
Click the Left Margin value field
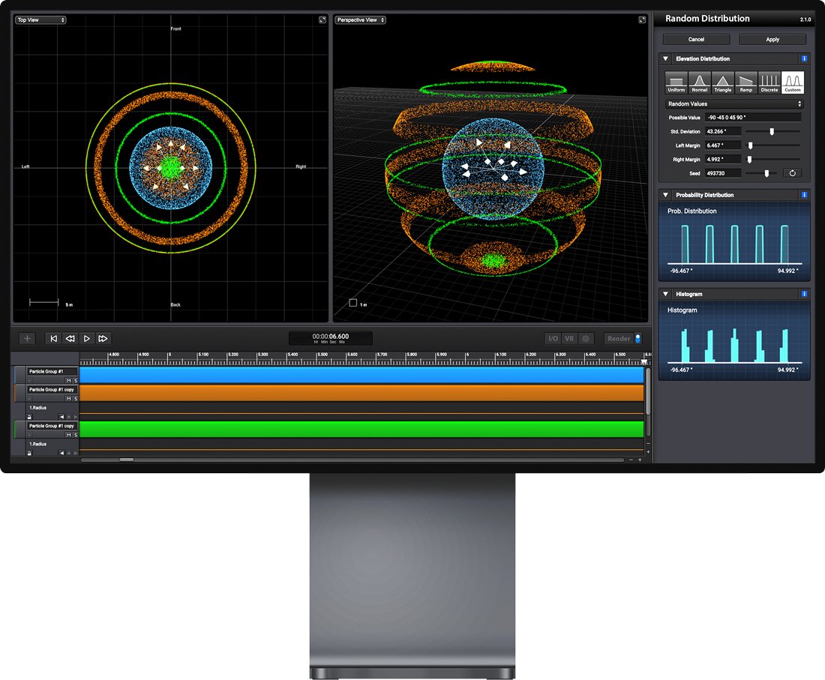[723, 145]
